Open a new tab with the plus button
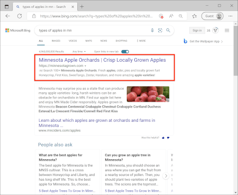The height and width of the screenshot is (195, 238). pos(82,7)
